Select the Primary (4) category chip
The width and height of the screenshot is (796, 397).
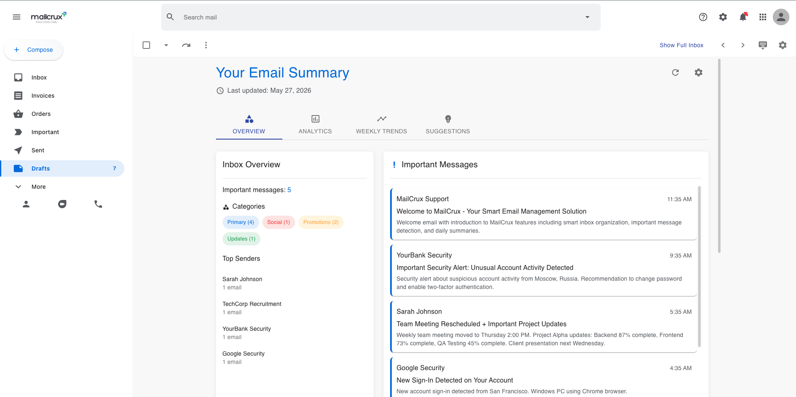coord(240,222)
